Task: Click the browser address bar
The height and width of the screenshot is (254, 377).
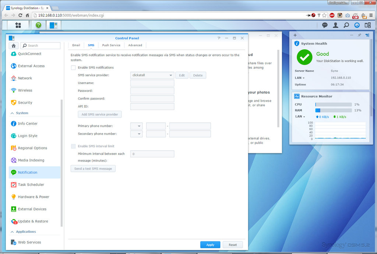Action: [x=168, y=15]
